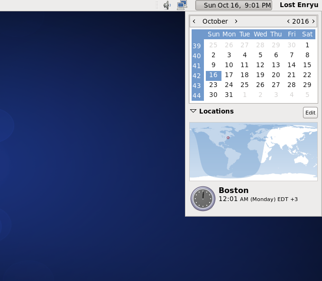This screenshot has width=322, height=281.
Task: Click the network connection icon
Action: click(182, 5)
